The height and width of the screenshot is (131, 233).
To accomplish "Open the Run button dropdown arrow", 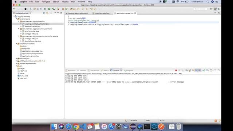I will pos(51,9).
